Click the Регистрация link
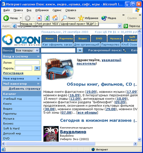 (13, 73)
